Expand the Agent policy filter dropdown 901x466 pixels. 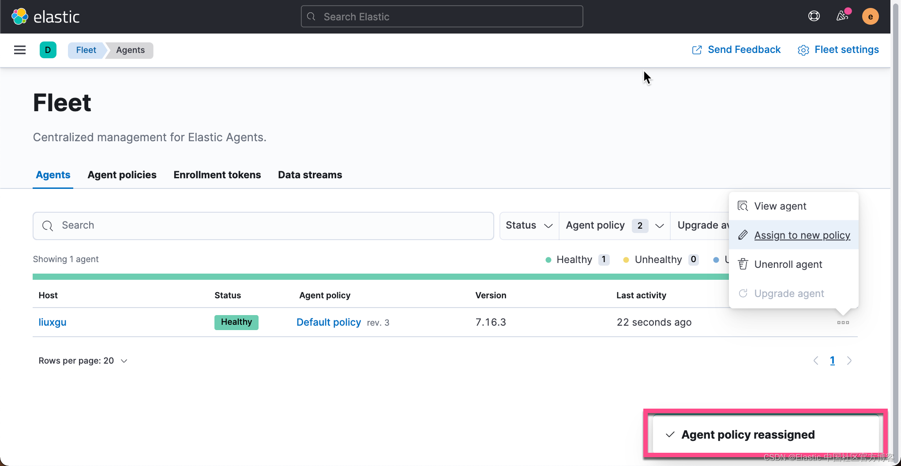click(x=614, y=225)
